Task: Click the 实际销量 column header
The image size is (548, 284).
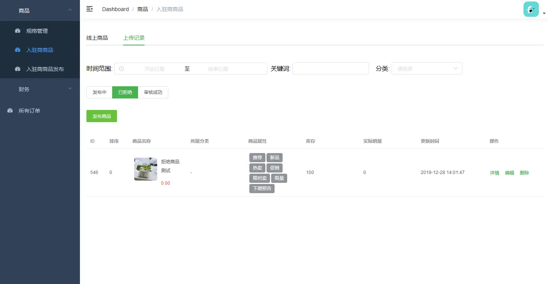Action: coord(372,141)
